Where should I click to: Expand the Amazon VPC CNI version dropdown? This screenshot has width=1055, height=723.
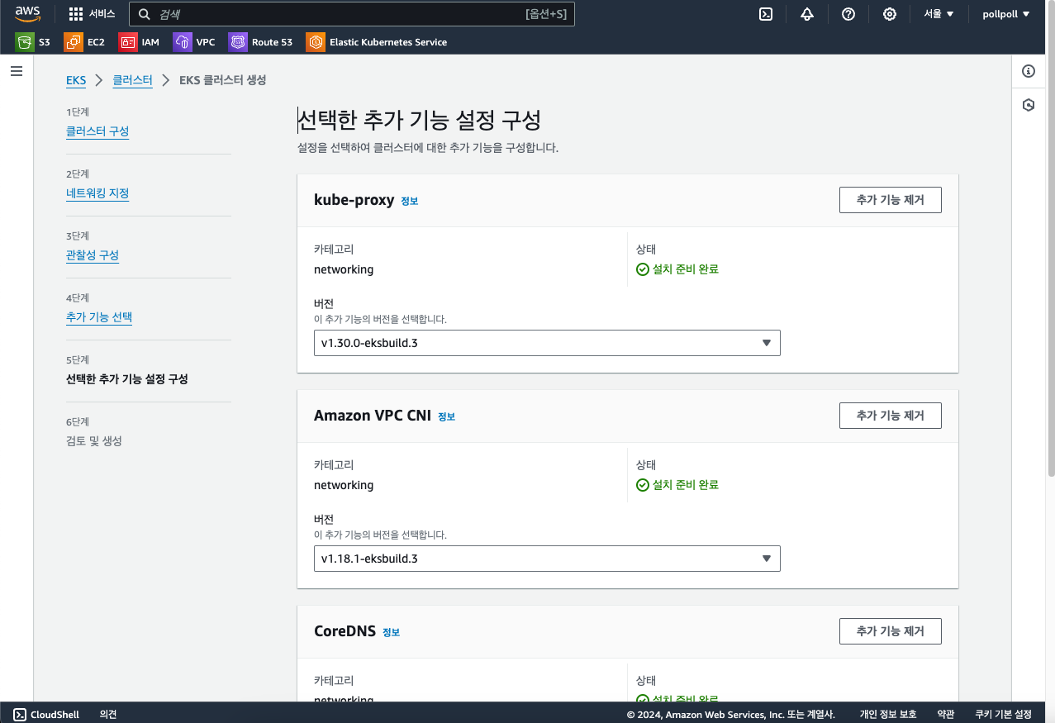click(x=547, y=559)
